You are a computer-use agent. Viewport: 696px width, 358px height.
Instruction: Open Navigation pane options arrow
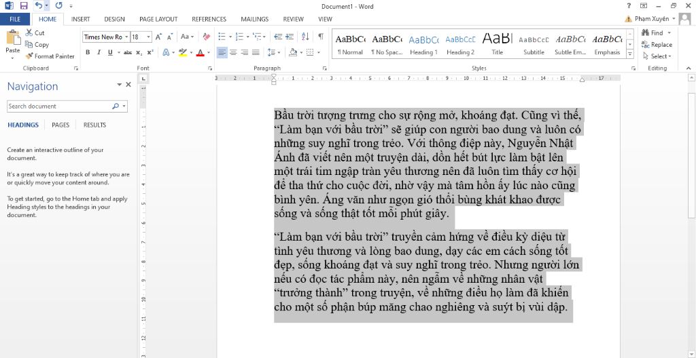click(119, 84)
